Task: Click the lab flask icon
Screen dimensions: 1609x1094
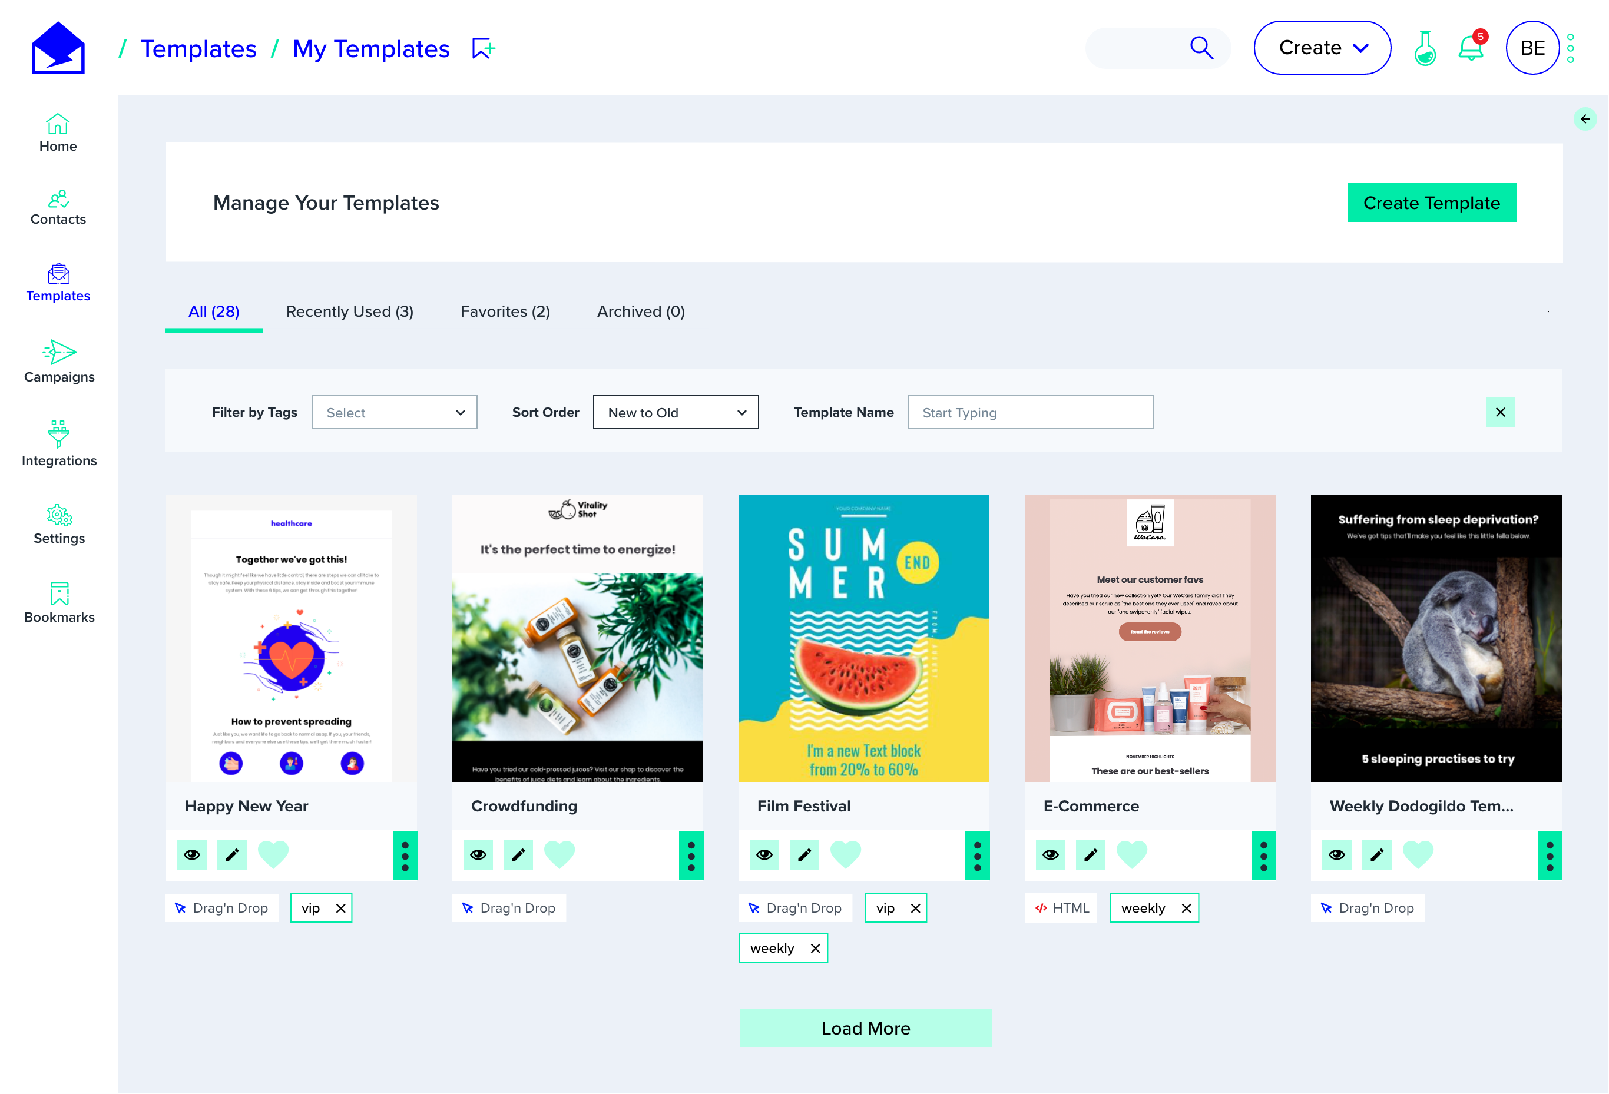Action: [1424, 48]
